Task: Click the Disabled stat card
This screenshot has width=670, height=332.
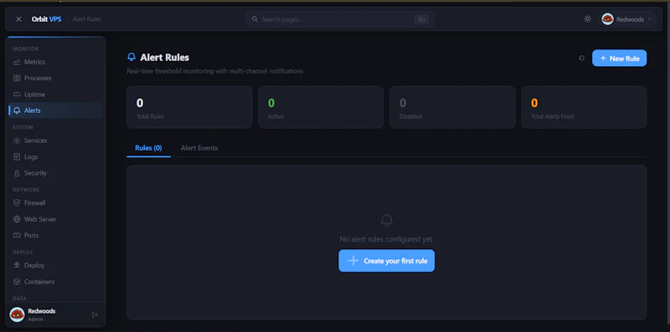Action: point(452,107)
